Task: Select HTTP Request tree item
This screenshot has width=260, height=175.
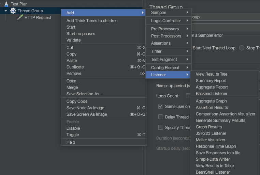Action: (x=38, y=17)
